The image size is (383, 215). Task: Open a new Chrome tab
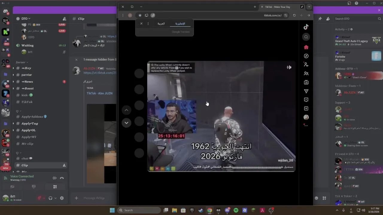tap(255, 7)
